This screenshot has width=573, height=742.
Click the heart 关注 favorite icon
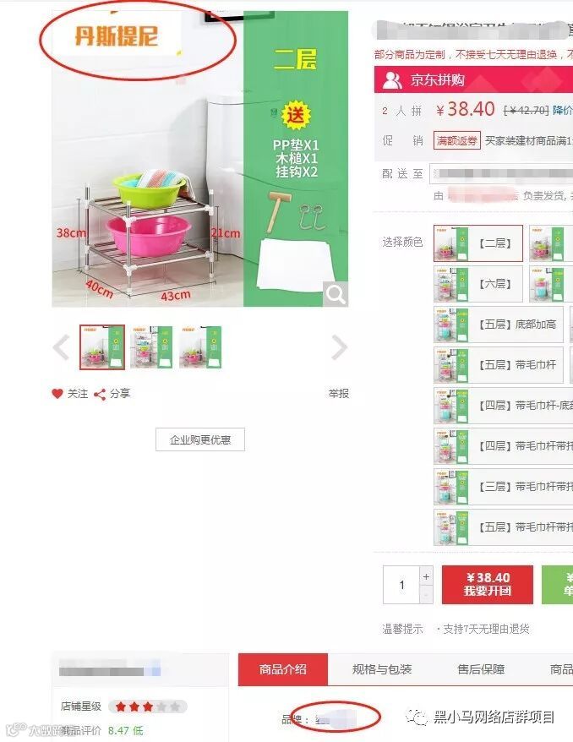coord(57,393)
